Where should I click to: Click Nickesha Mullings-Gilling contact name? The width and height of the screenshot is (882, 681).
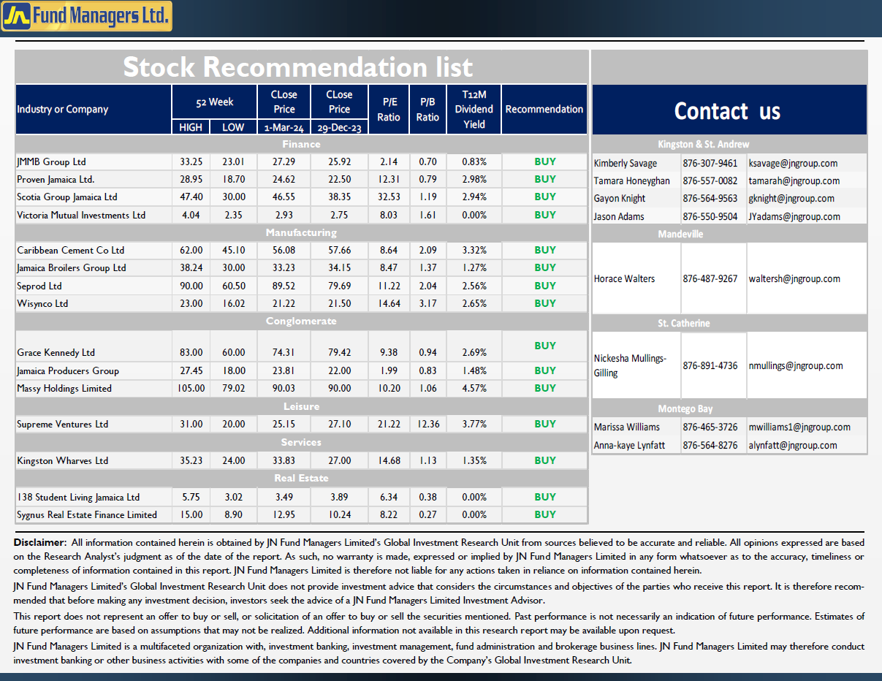630,366
